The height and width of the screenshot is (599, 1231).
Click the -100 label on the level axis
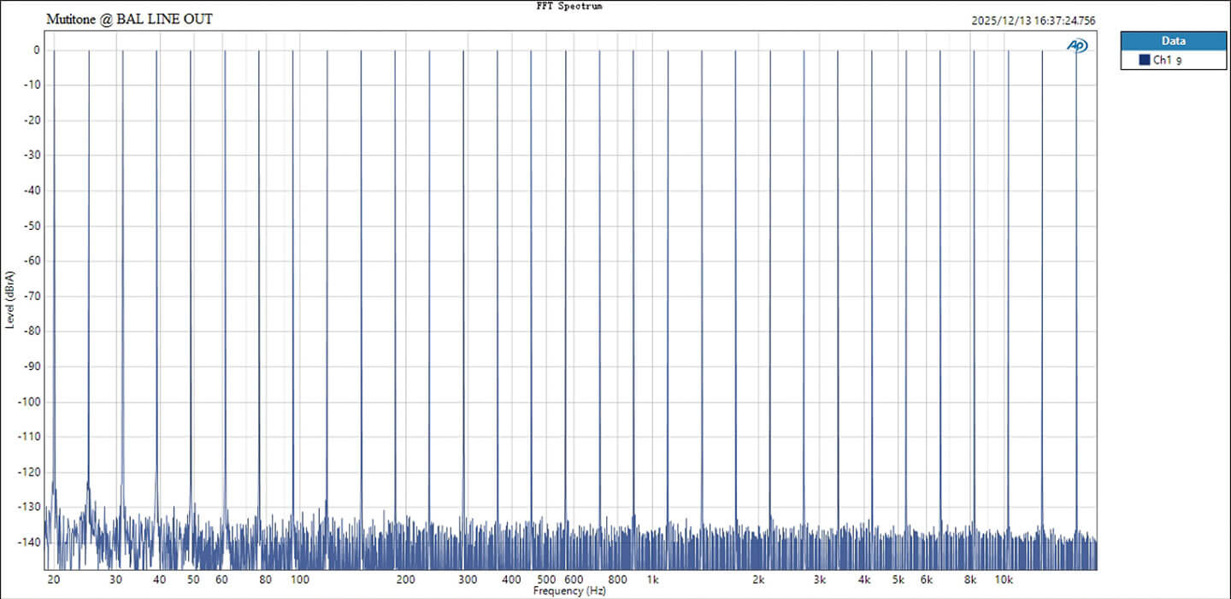point(29,401)
